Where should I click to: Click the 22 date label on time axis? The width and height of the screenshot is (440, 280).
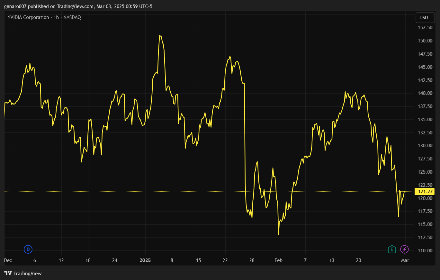click(225, 260)
